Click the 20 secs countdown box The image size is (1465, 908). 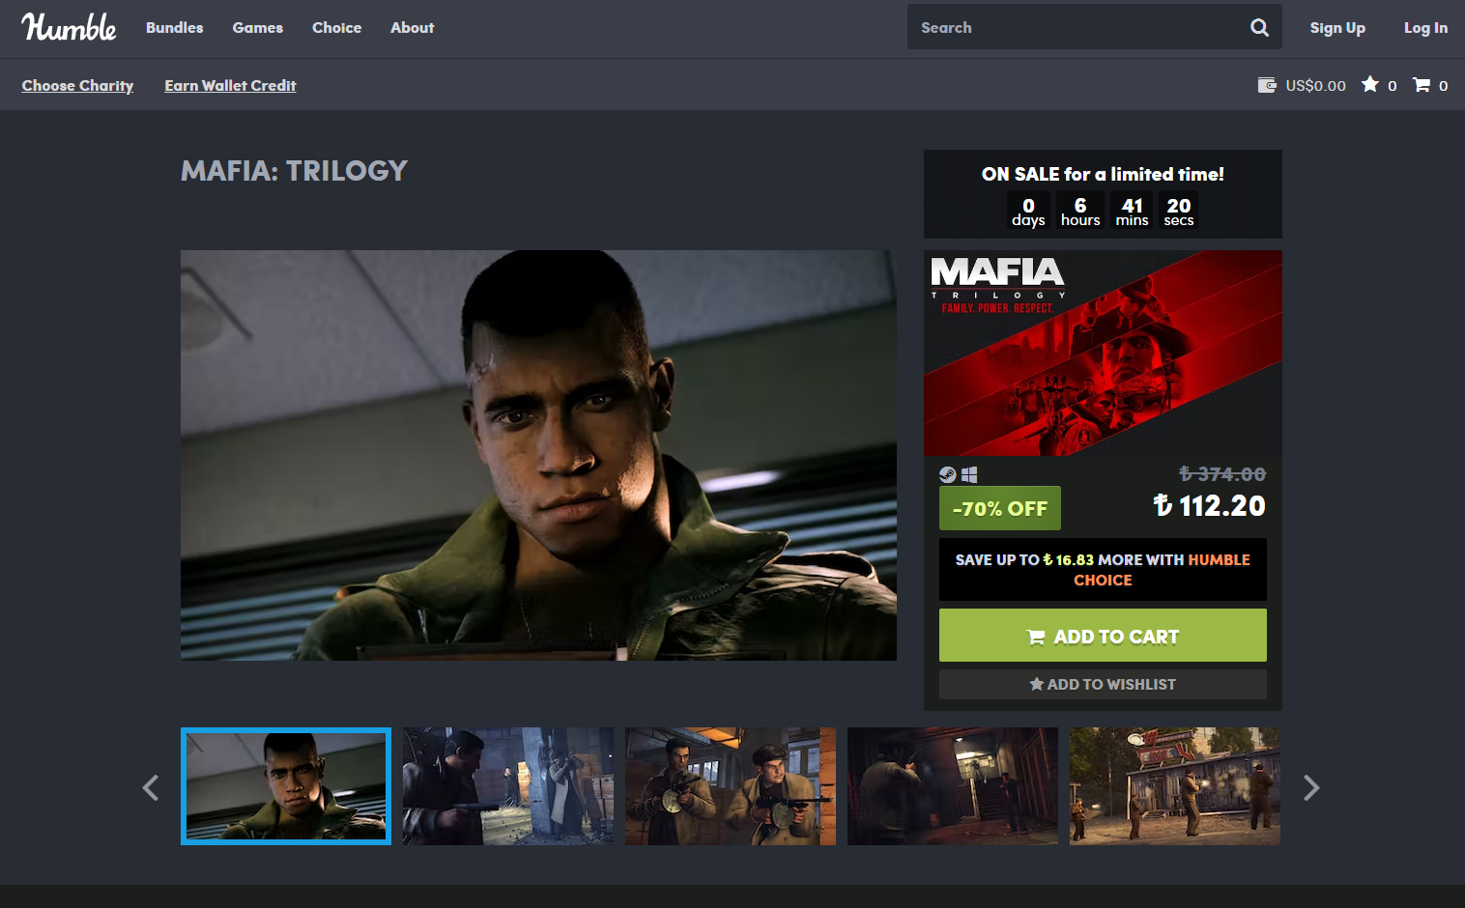click(1179, 211)
